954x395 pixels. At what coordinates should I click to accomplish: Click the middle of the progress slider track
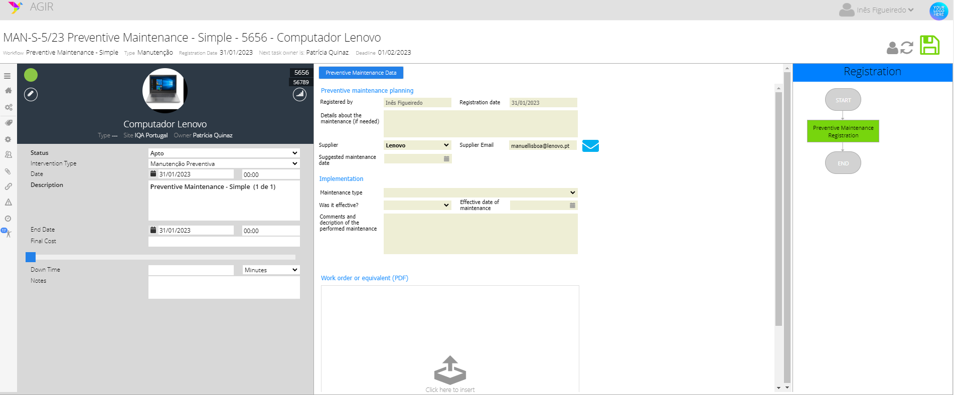point(161,257)
